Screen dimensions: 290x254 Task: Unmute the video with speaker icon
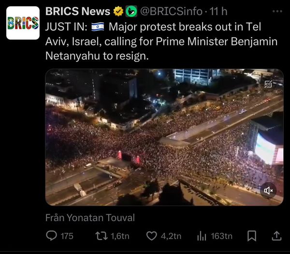pos(268,191)
